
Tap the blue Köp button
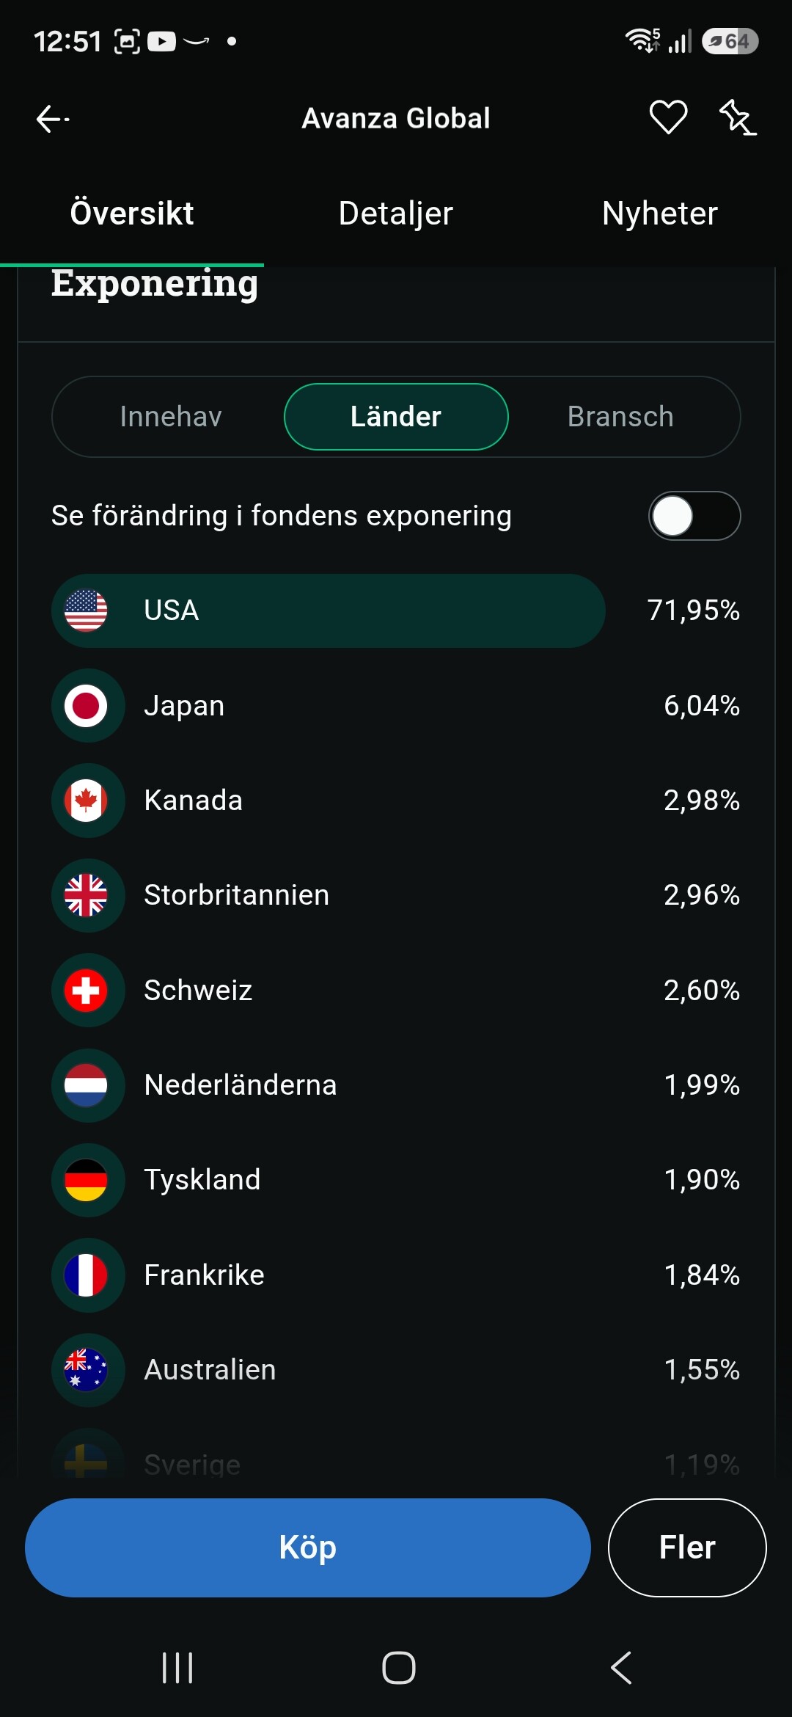(308, 1548)
